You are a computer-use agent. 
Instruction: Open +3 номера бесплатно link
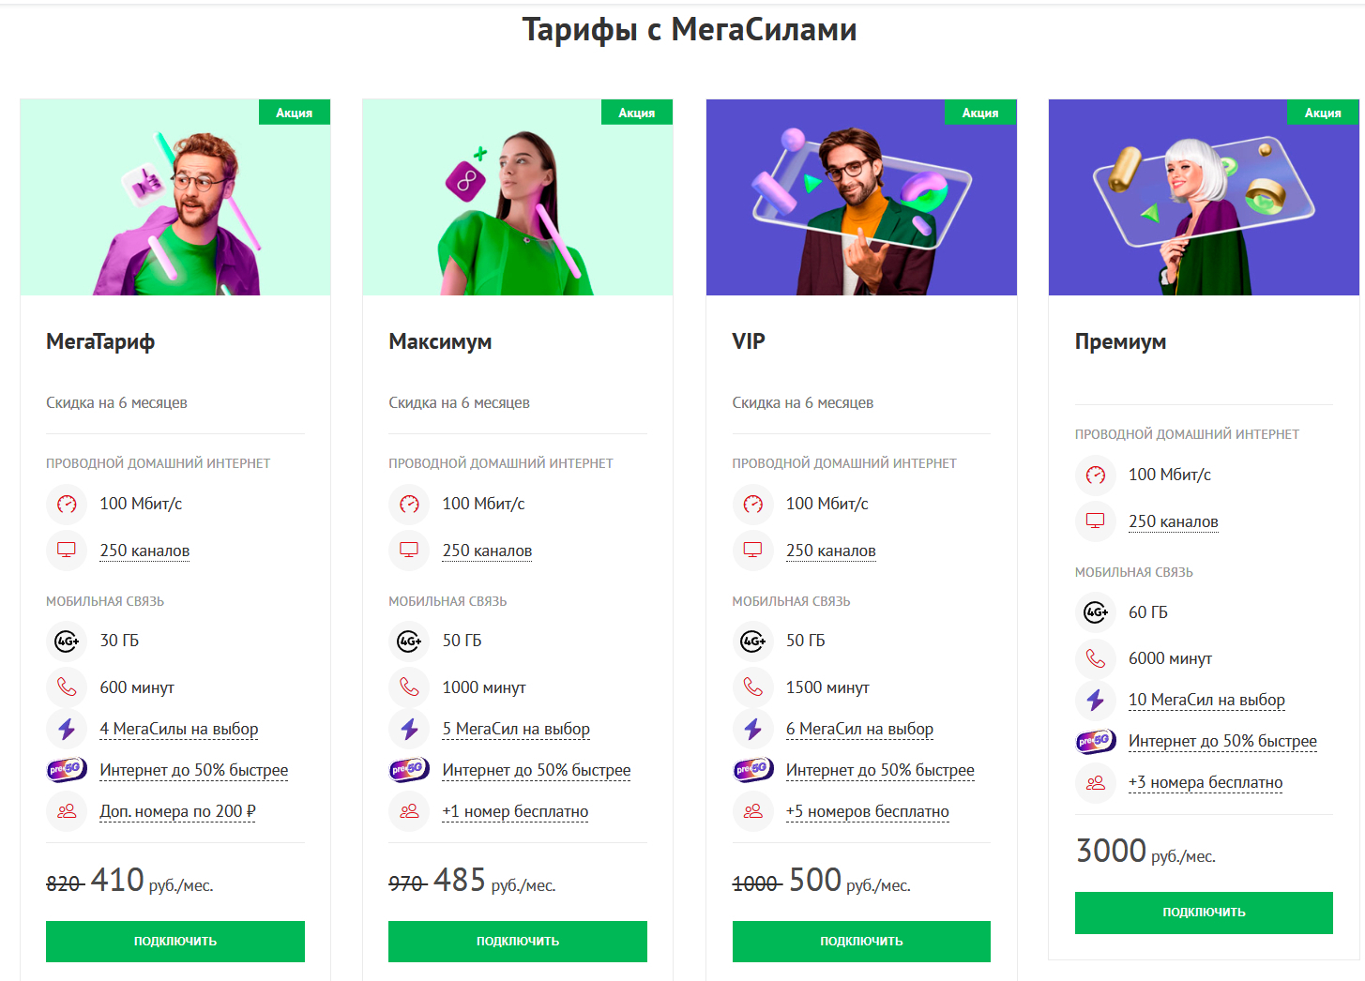click(x=1206, y=782)
